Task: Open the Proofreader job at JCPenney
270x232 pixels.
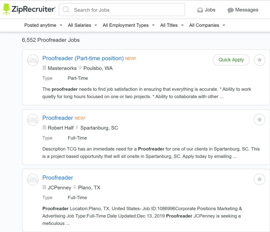Action: click(x=58, y=177)
